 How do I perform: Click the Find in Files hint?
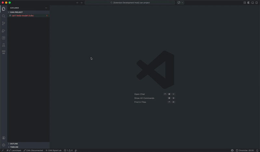point(140,102)
